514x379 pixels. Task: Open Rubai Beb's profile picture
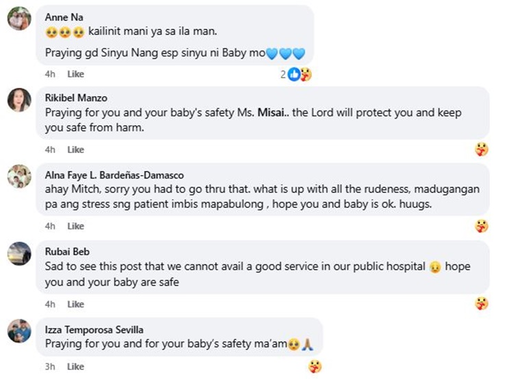point(19,254)
